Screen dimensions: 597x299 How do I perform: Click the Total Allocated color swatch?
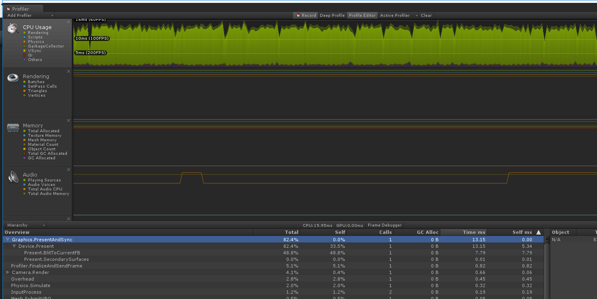pos(25,131)
